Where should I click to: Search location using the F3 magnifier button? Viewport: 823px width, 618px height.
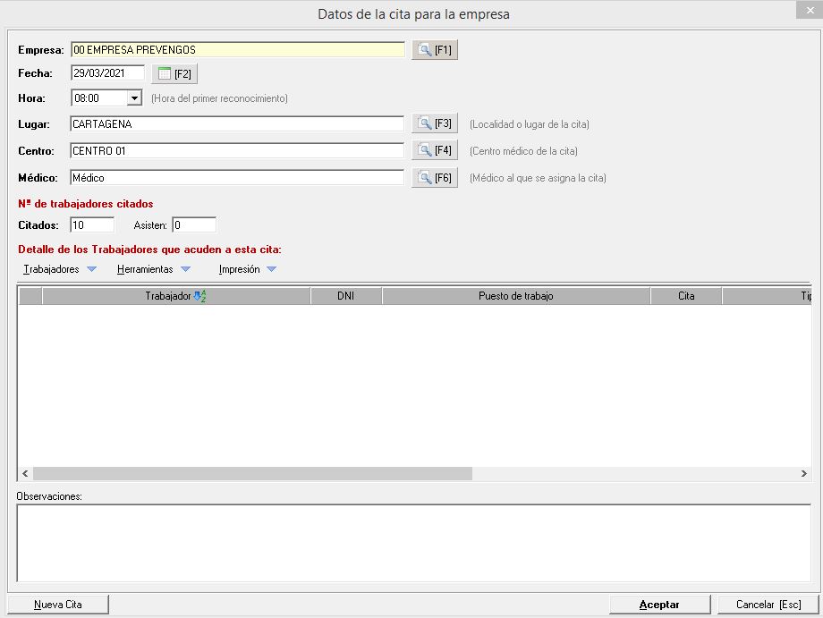(435, 123)
